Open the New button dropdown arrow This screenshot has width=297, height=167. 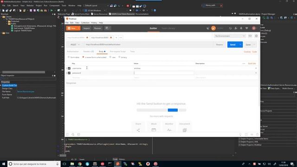point(78,28)
